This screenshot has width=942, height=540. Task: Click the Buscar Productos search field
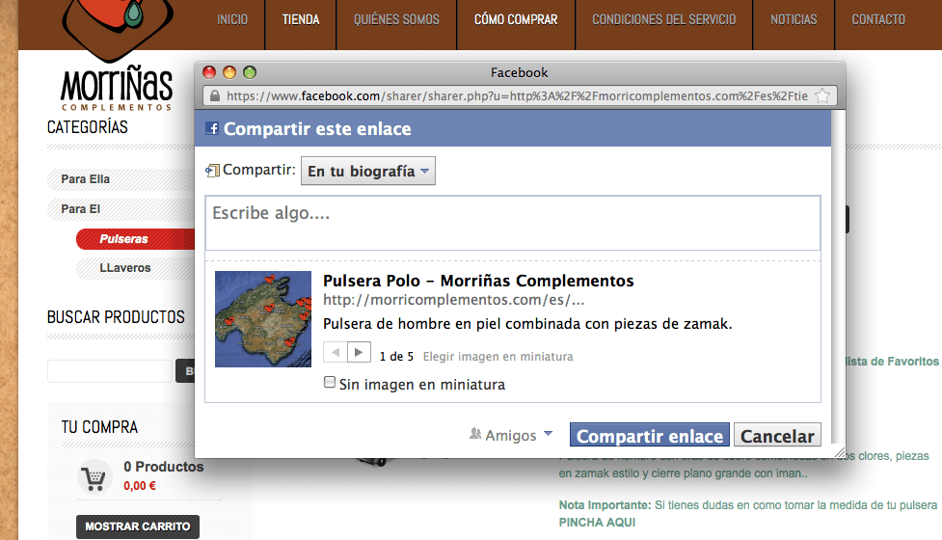[109, 371]
